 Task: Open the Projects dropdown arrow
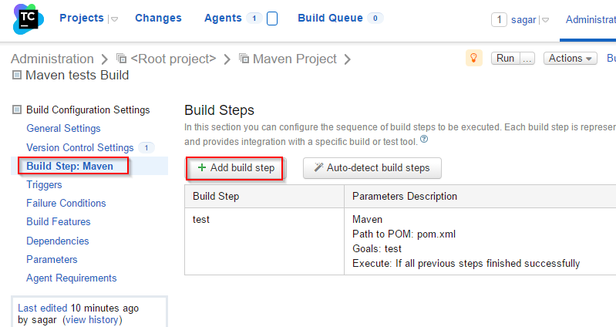[114, 20]
